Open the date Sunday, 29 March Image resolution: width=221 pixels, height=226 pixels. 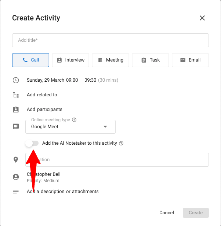[46, 80]
